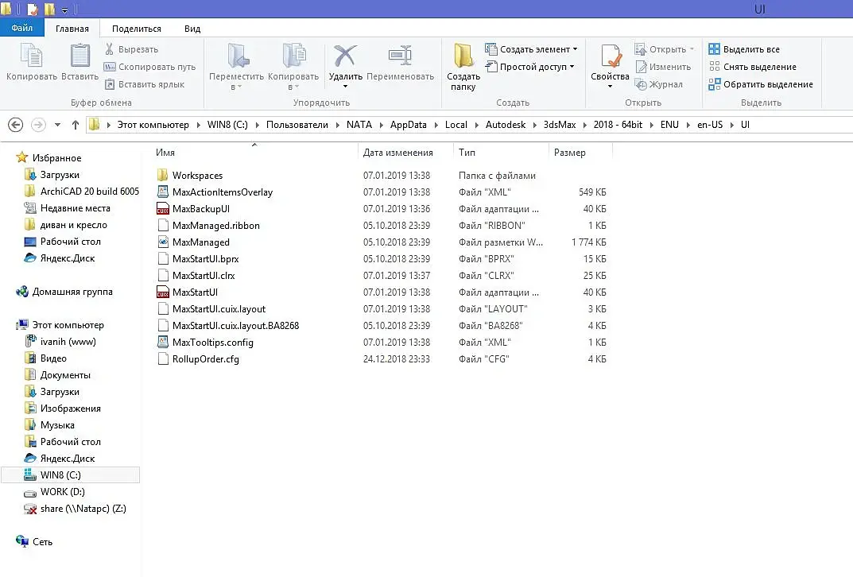This screenshot has height=577, width=853.
Task: Sort by Дата изменения column header
Action: click(397, 153)
